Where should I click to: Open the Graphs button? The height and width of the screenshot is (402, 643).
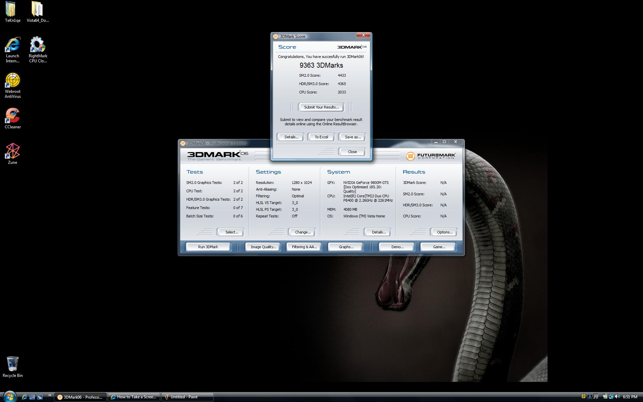pos(346,247)
